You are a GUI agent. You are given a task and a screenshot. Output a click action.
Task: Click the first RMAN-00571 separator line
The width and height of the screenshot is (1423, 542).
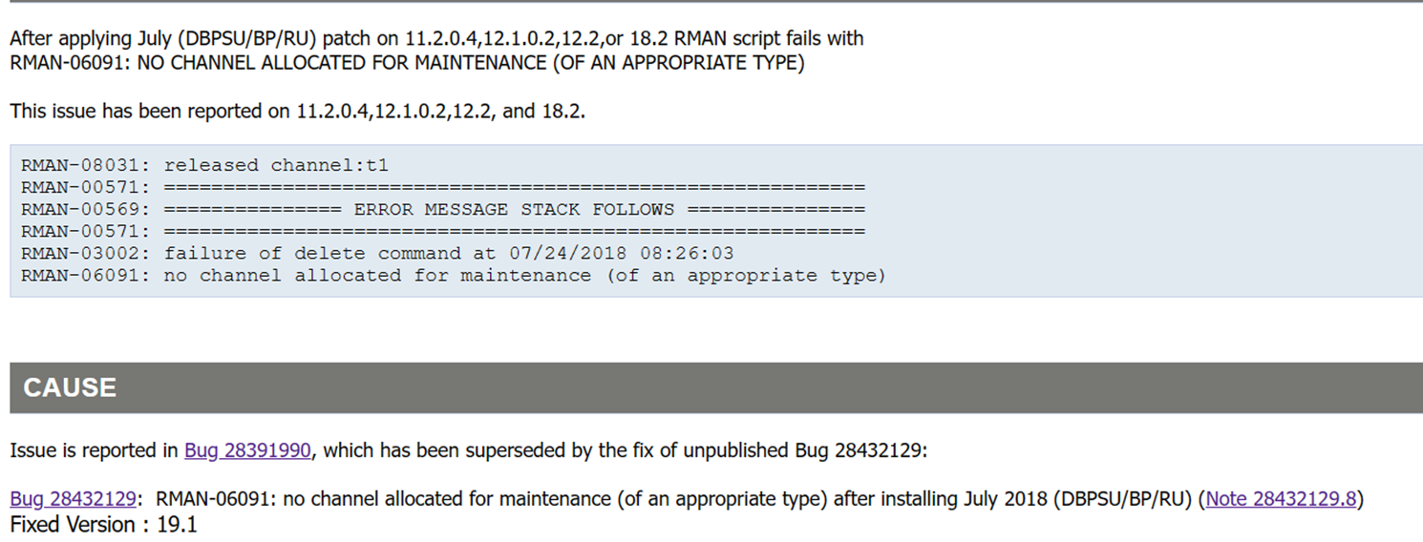(443, 187)
